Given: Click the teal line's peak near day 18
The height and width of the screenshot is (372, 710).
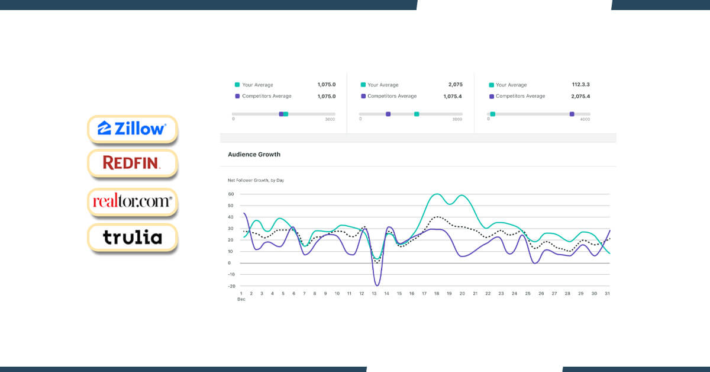Looking at the screenshot, I should pyautogui.click(x=436, y=194).
